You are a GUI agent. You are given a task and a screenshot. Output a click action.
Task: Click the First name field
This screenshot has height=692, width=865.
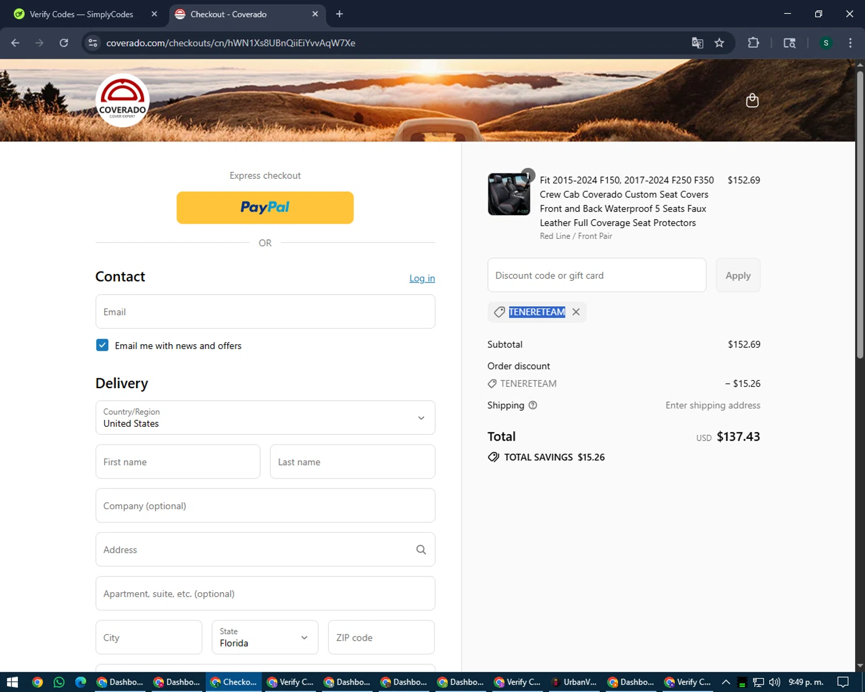[x=178, y=461]
